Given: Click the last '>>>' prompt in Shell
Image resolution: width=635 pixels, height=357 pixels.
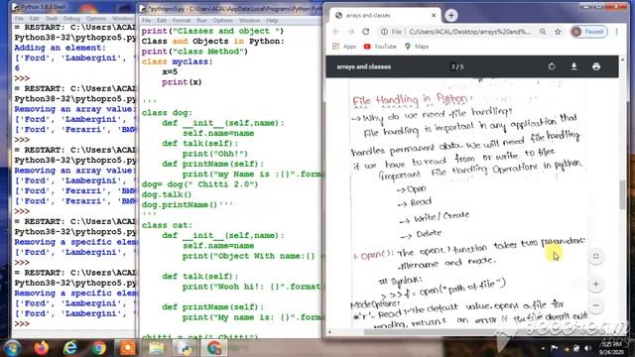Looking at the screenshot, I should coord(22,324).
